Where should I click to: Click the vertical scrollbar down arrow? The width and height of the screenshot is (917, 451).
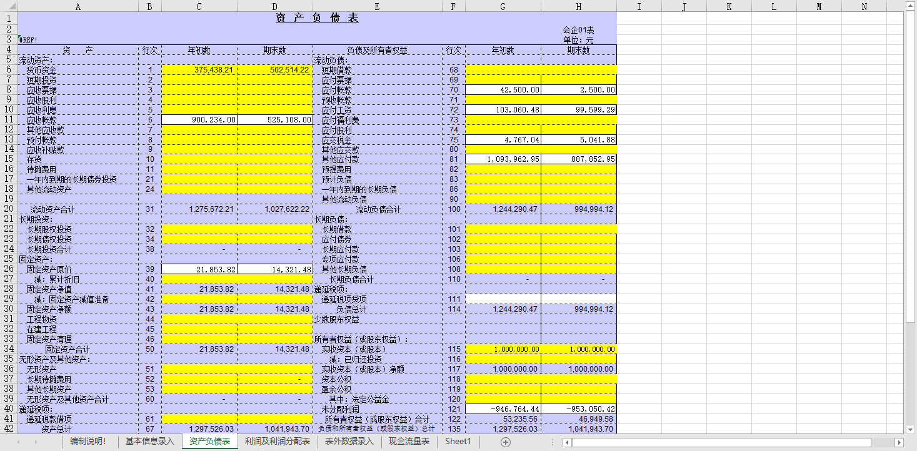(x=910, y=429)
